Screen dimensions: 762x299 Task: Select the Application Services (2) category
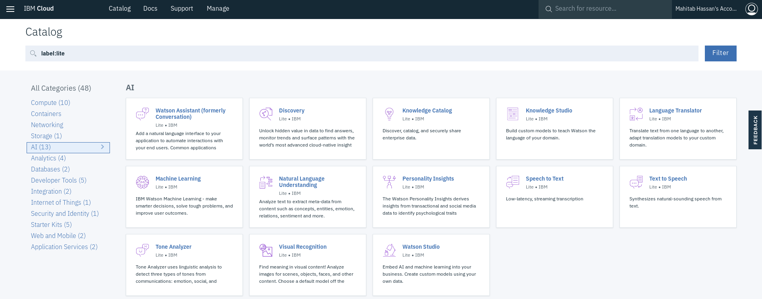pos(64,247)
